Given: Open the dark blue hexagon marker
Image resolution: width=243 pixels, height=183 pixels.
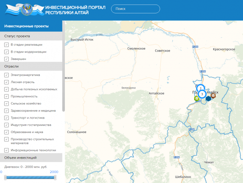Looking at the screenshot, I should click(x=208, y=98).
